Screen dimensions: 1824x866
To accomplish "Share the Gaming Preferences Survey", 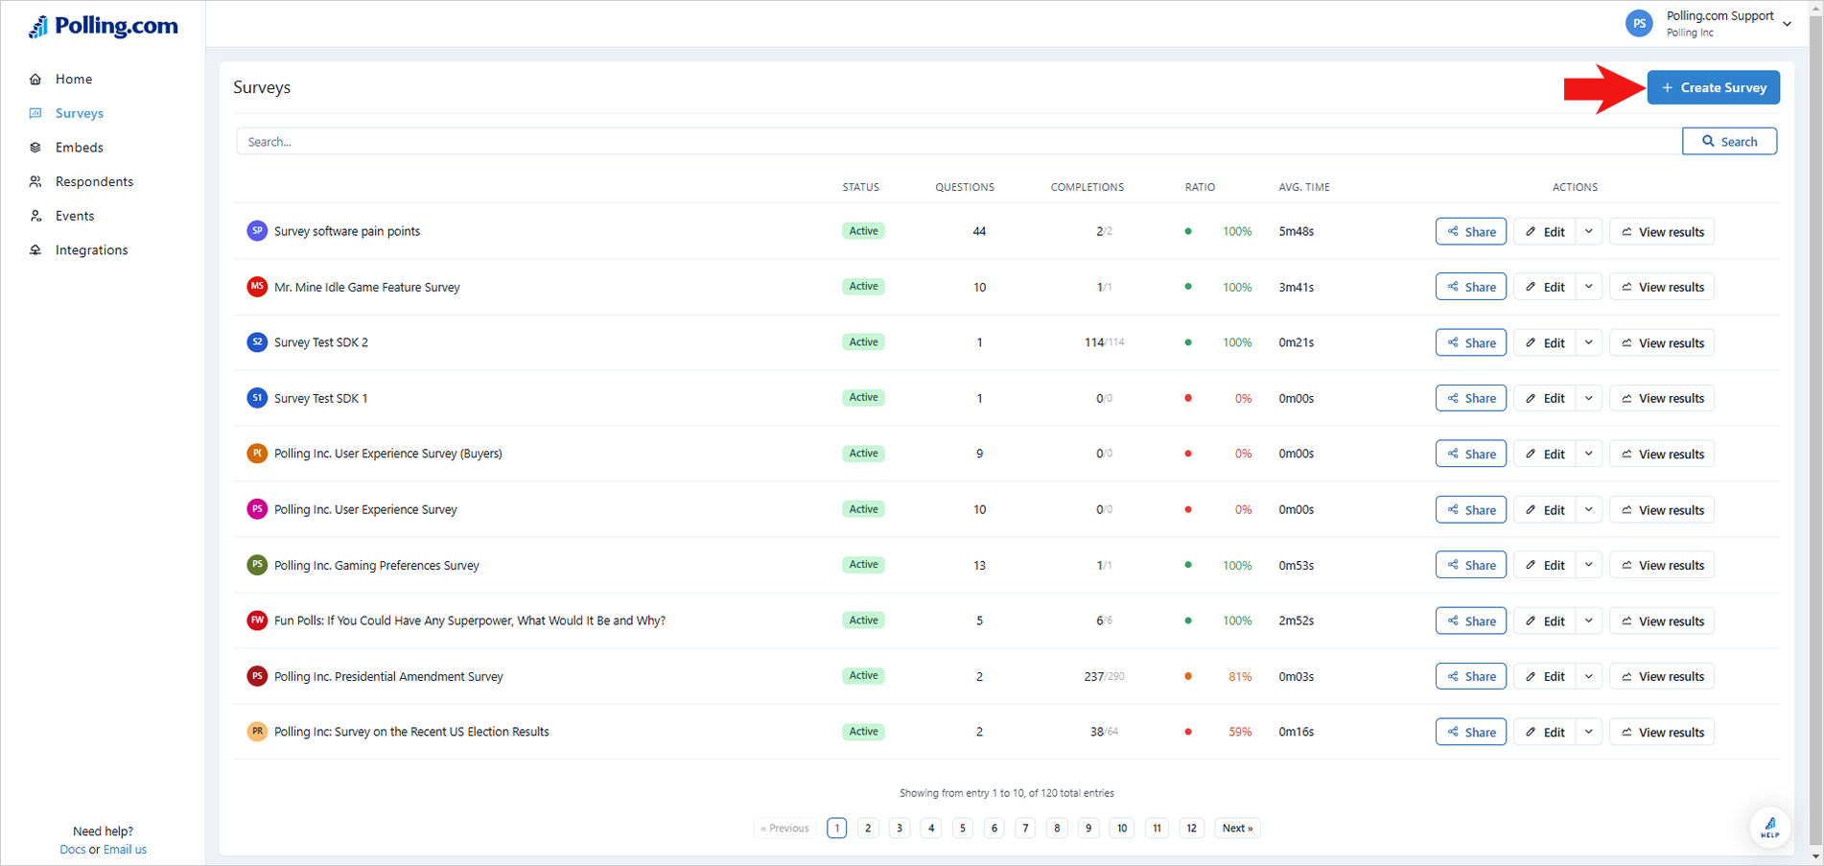I will [x=1470, y=565].
